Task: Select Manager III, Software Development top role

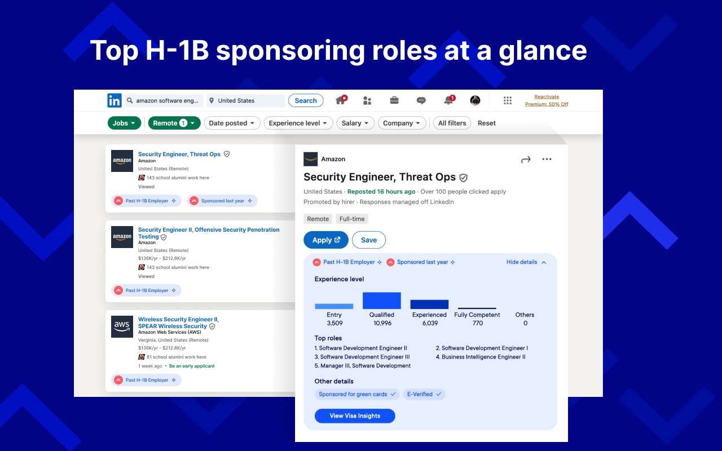Action: pyautogui.click(x=363, y=366)
